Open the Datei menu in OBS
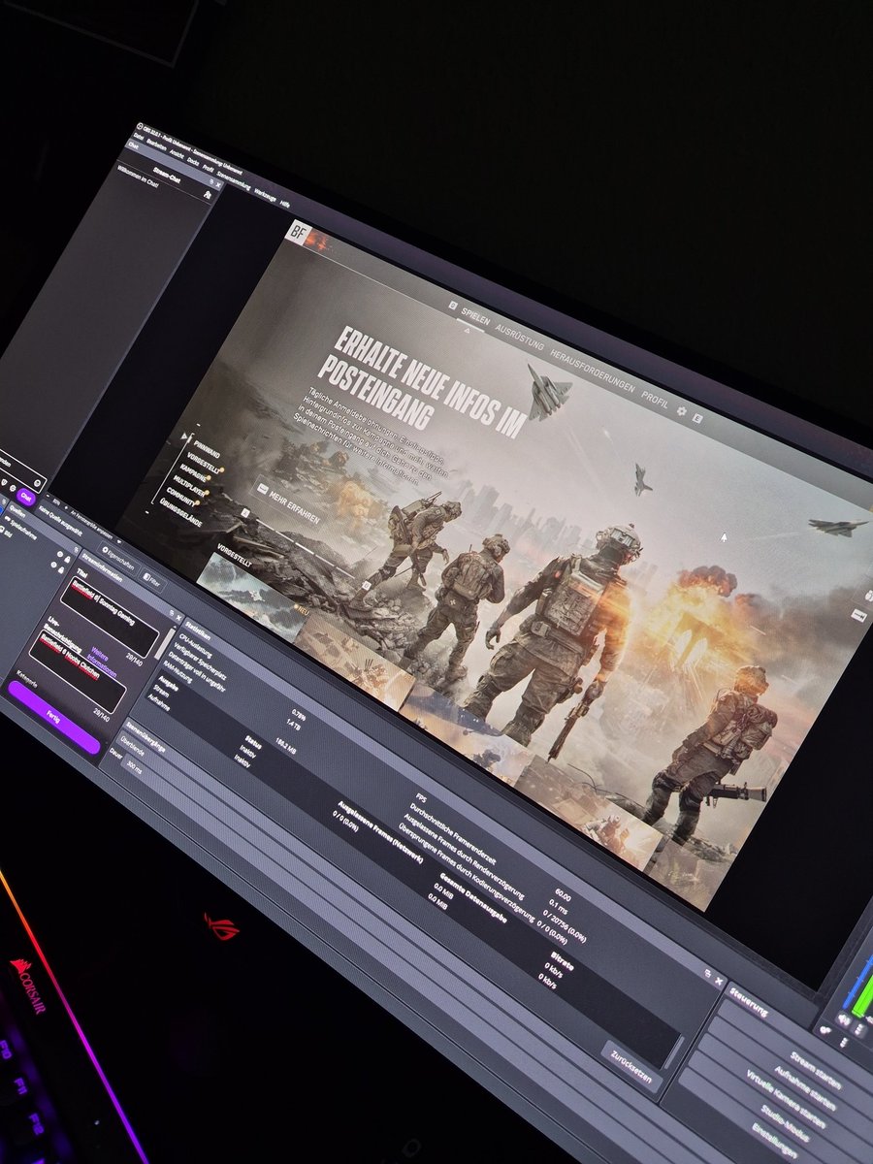This screenshot has height=1164, width=873. [138, 136]
